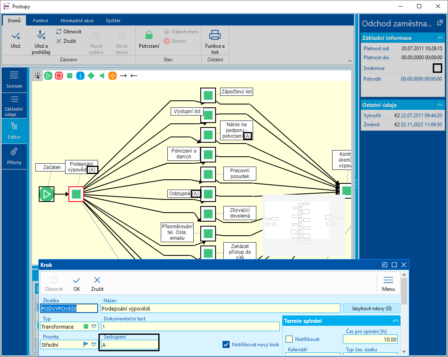Select the orange circle node tool
The image size is (448, 357).
113,76
